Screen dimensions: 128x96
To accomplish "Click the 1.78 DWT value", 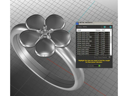I will (x=103, y=33).
